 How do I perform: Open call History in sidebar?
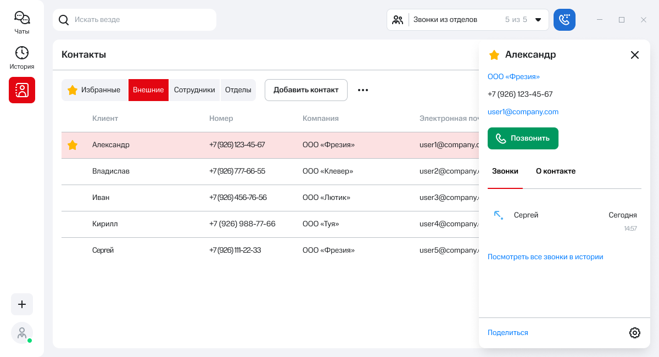pos(22,58)
